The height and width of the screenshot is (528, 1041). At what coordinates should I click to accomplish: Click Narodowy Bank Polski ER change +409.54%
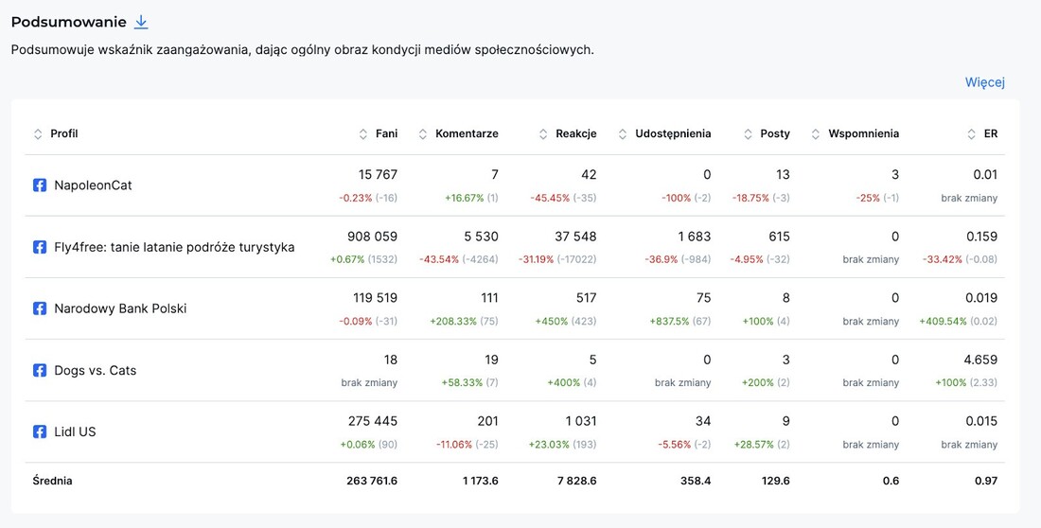tap(943, 322)
